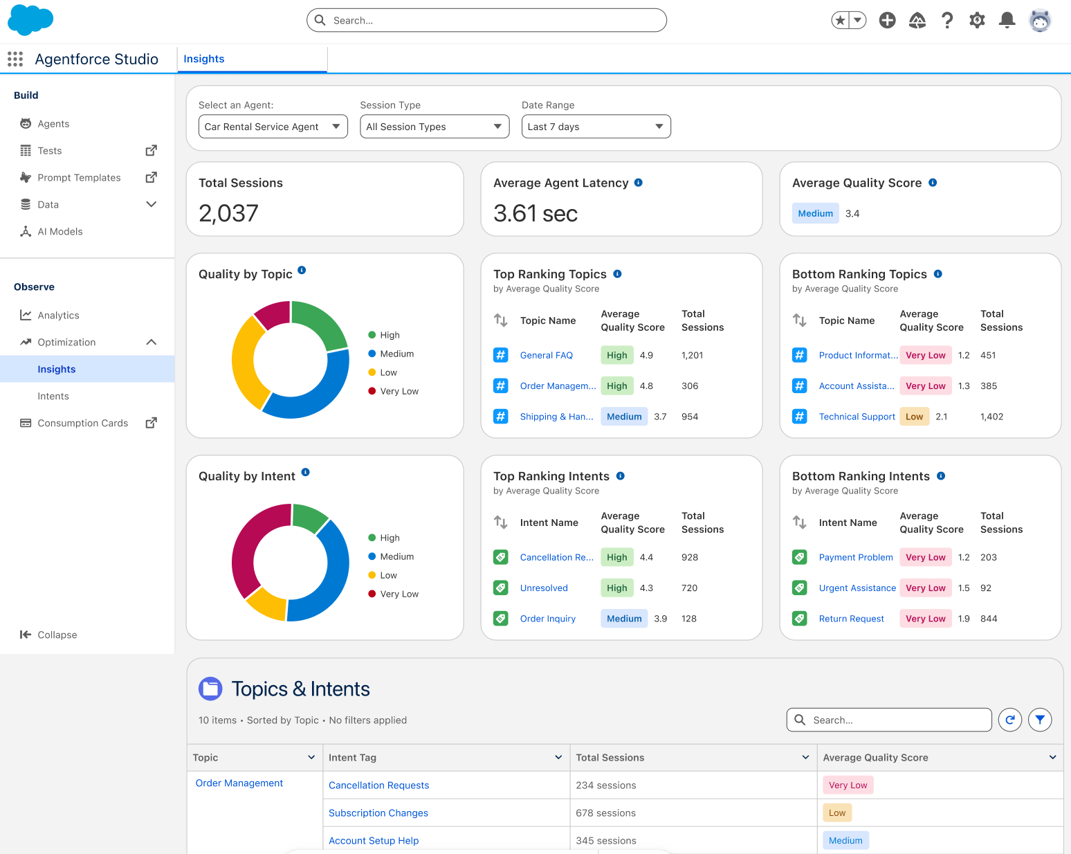The height and width of the screenshot is (854, 1071).
Task: Click the Cancellation Requests intent link
Action: [x=378, y=785]
